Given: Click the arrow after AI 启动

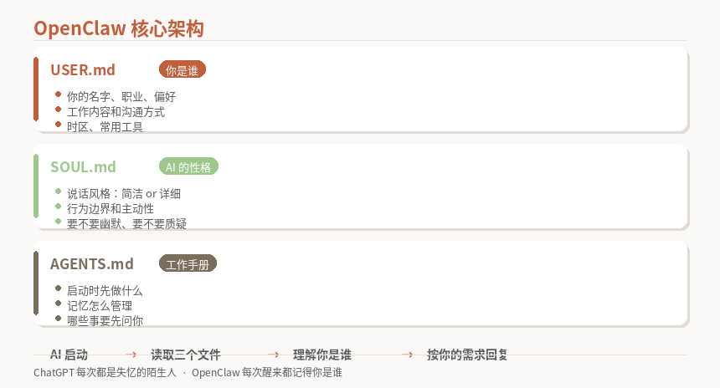Looking at the screenshot, I should click(131, 355).
